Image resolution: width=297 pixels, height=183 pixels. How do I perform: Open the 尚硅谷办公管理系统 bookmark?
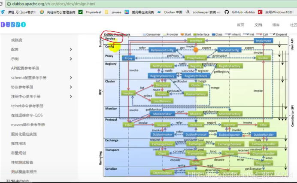coord(58,12)
